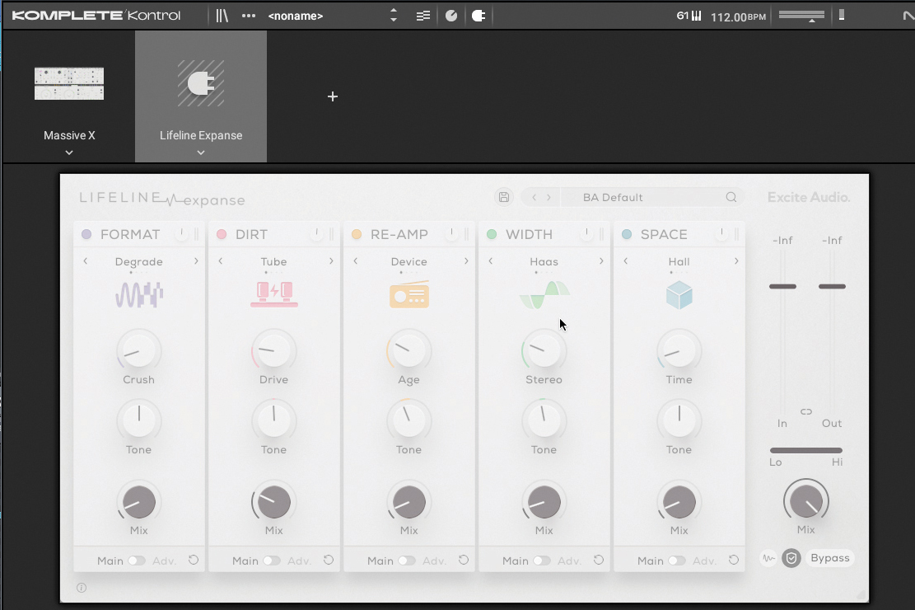Click the Device radio icon
The height and width of the screenshot is (610, 915).
[x=409, y=294]
